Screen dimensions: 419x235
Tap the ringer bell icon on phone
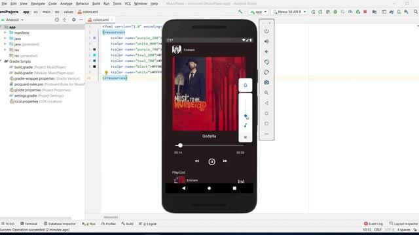[246, 86]
